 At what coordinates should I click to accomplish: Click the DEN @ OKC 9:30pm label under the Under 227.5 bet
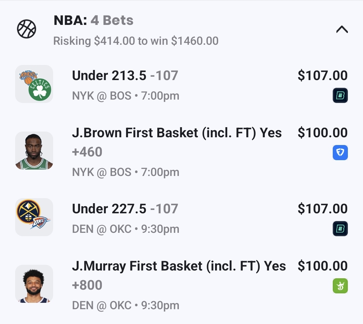point(125,229)
